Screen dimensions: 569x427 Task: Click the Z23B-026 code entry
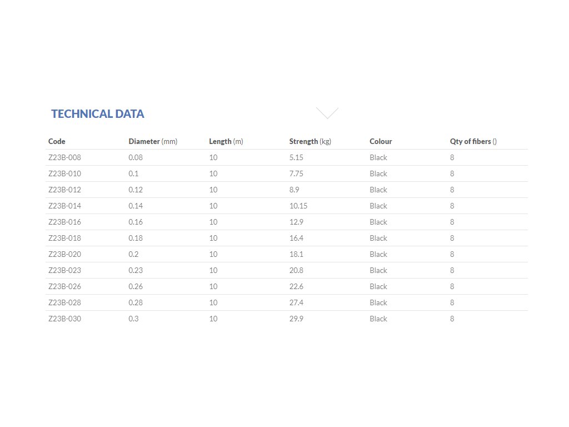(x=64, y=286)
